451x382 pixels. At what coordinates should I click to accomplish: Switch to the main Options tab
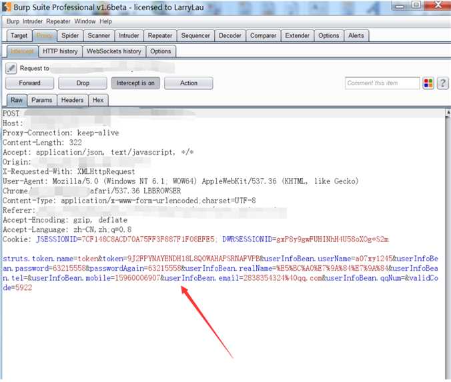tap(329, 35)
